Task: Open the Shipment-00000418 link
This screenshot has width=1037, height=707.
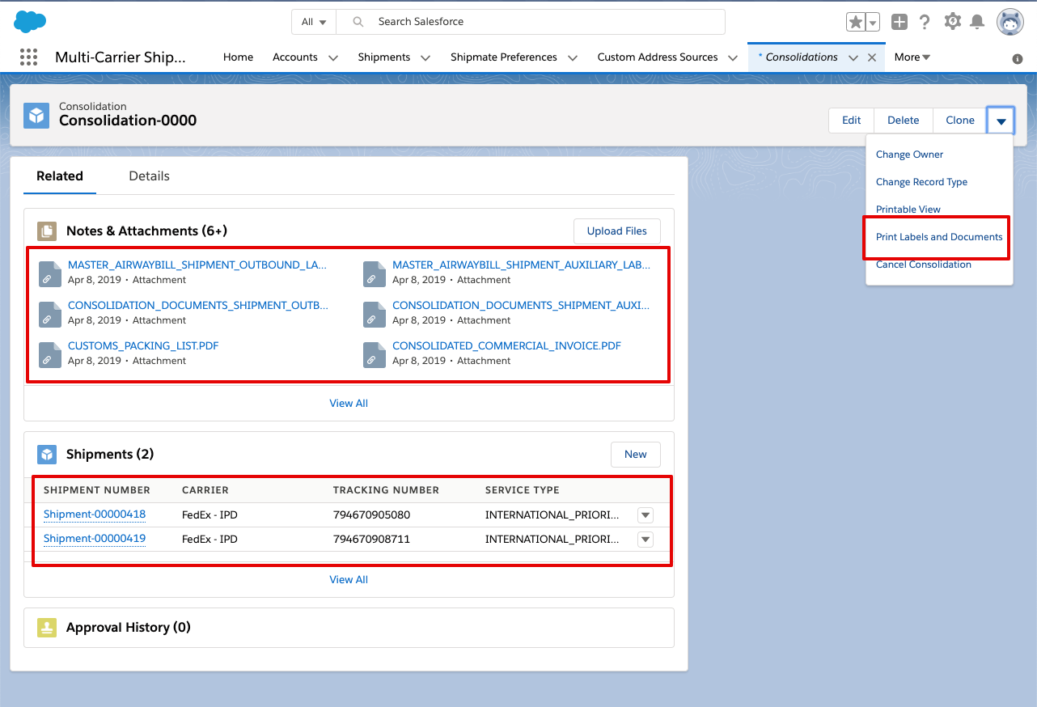Action: click(95, 515)
